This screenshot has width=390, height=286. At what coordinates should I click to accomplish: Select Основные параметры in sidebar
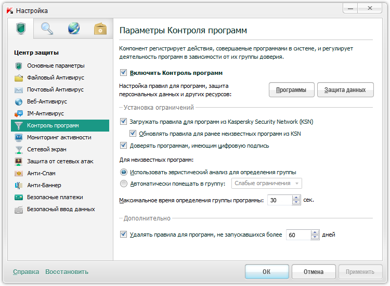click(x=56, y=66)
